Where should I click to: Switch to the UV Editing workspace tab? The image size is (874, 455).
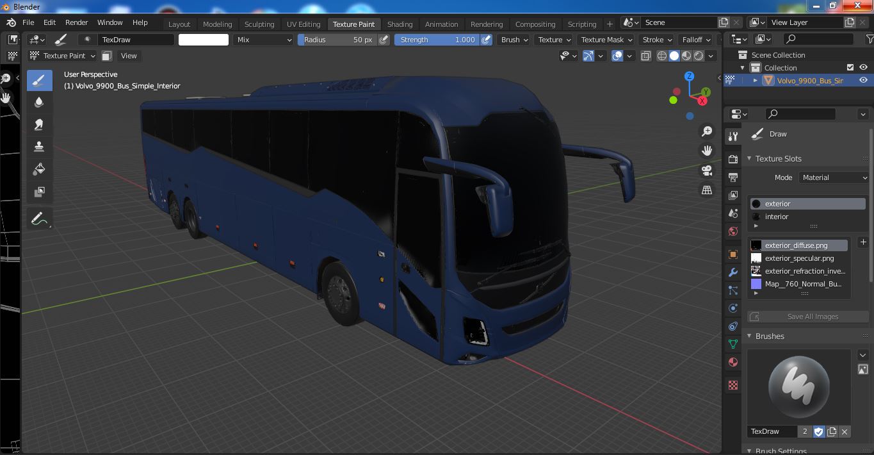(x=303, y=24)
